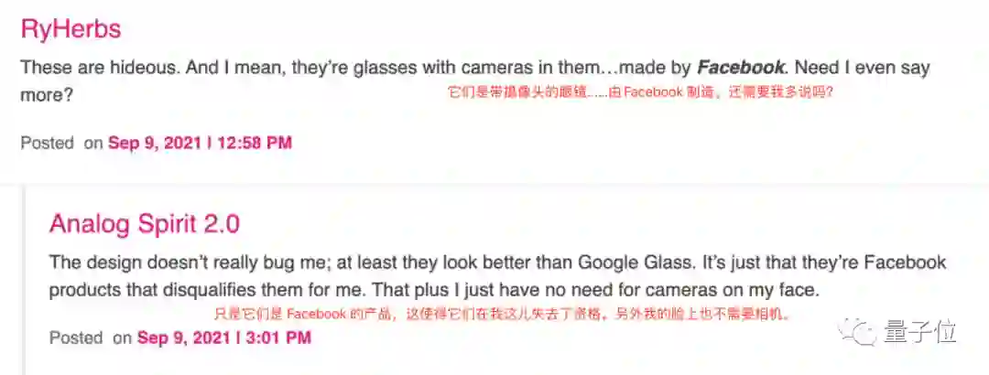
Task: Click the red Chinese translation under RyHerbs' comment
Action: [x=639, y=92]
